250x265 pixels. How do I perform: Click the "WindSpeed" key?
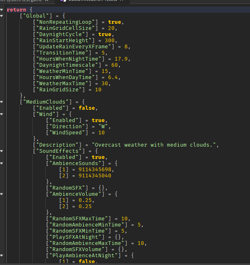67,133
